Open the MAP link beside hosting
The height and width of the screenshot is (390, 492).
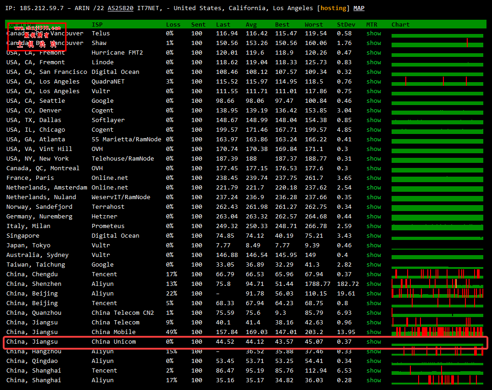359,8
